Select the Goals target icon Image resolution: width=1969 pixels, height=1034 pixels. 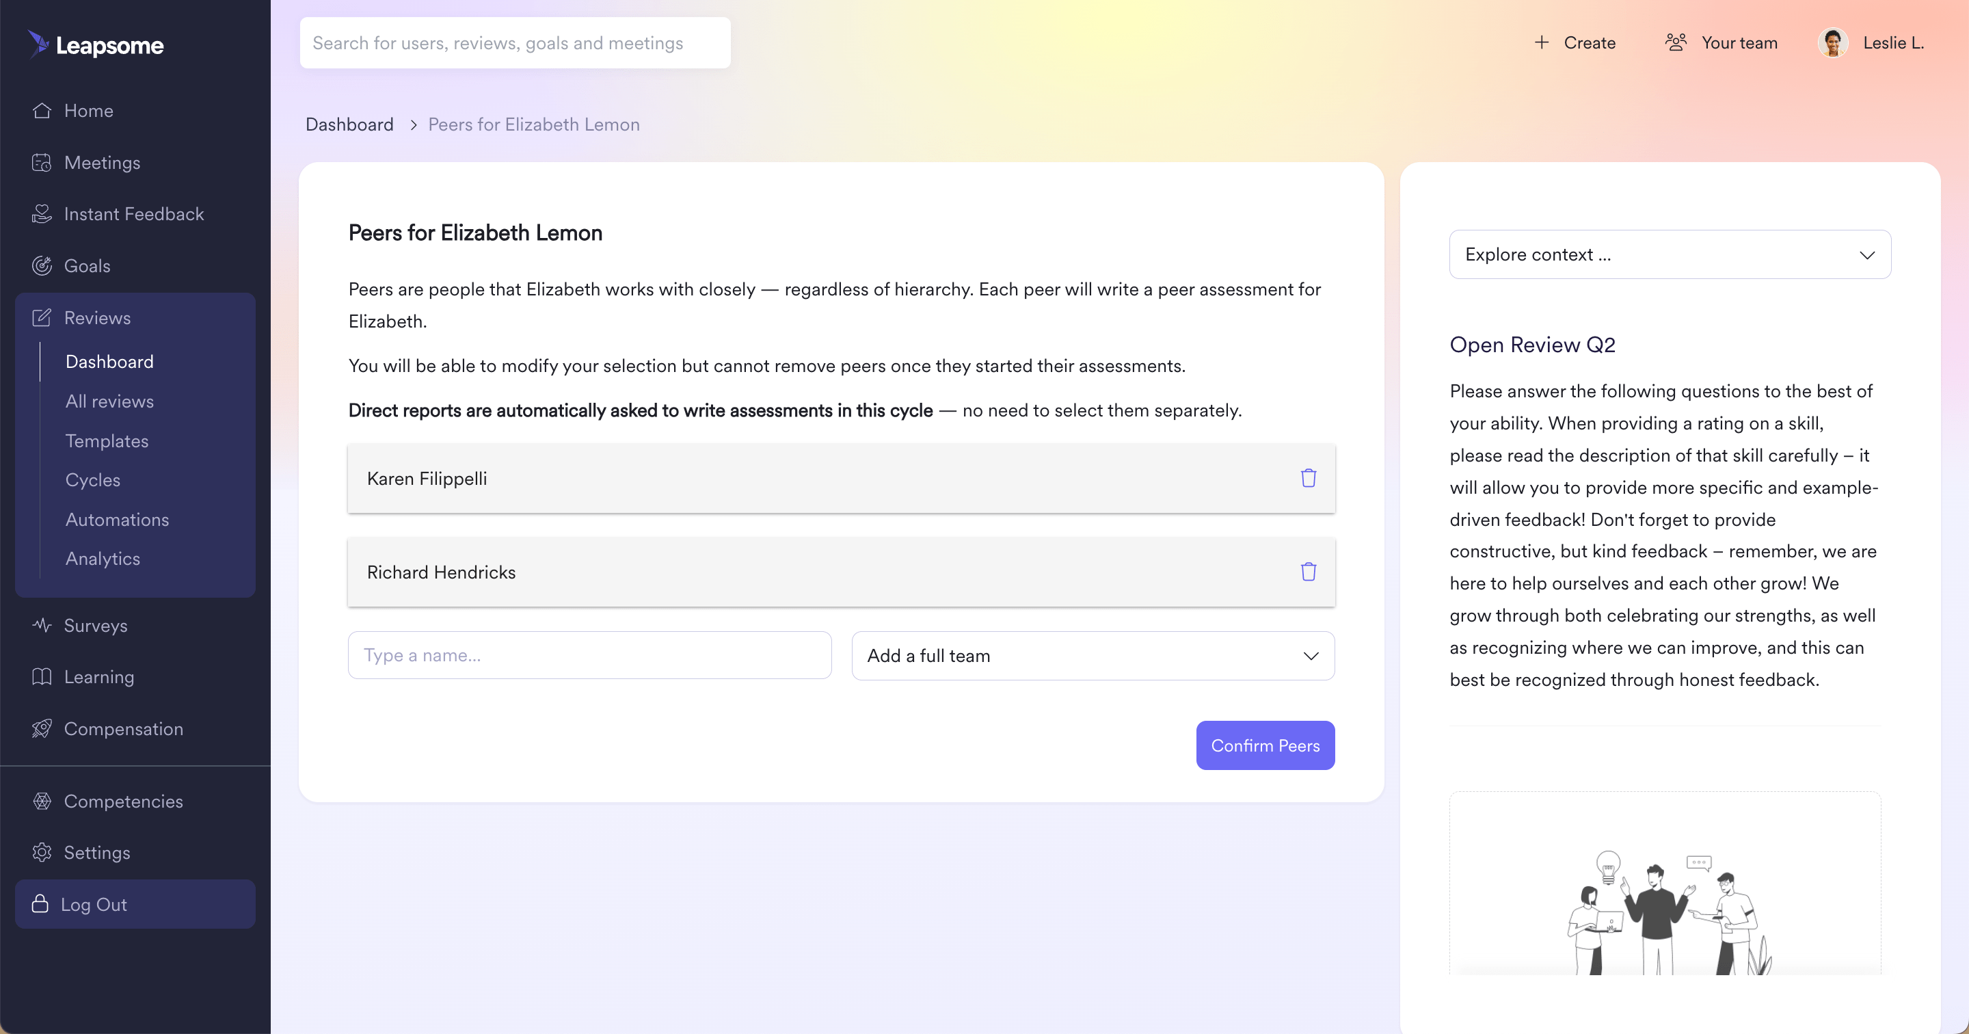(x=43, y=265)
